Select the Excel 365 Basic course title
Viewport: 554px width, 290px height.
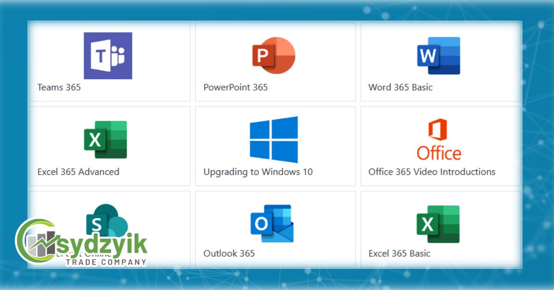click(399, 253)
